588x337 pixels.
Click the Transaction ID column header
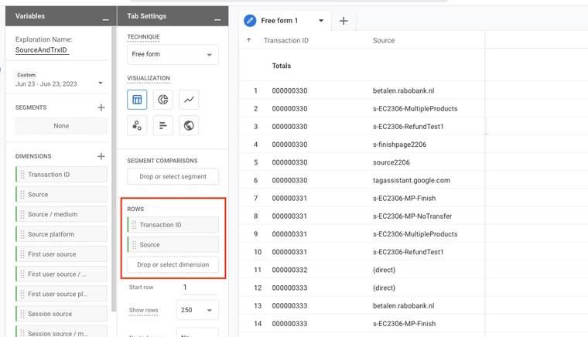pyautogui.click(x=286, y=40)
